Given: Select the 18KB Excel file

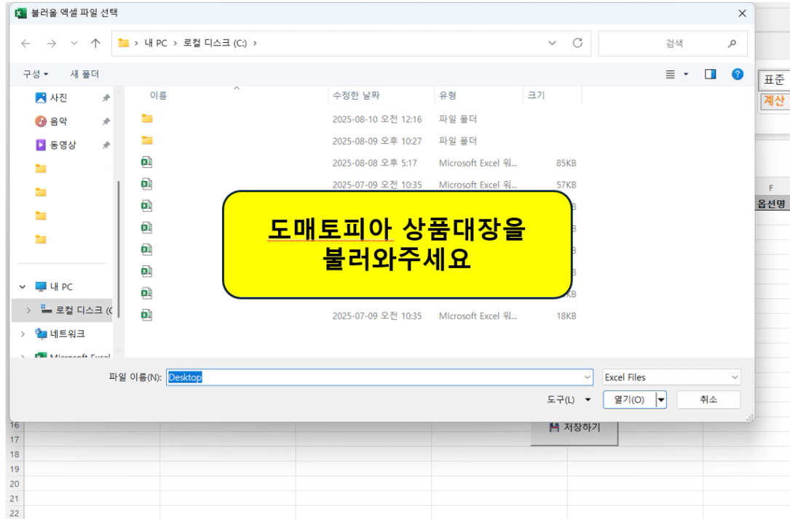Looking at the screenshot, I should click(x=359, y=315).
